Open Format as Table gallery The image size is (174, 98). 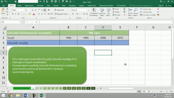pyautogui.click(x=102, y=12)
